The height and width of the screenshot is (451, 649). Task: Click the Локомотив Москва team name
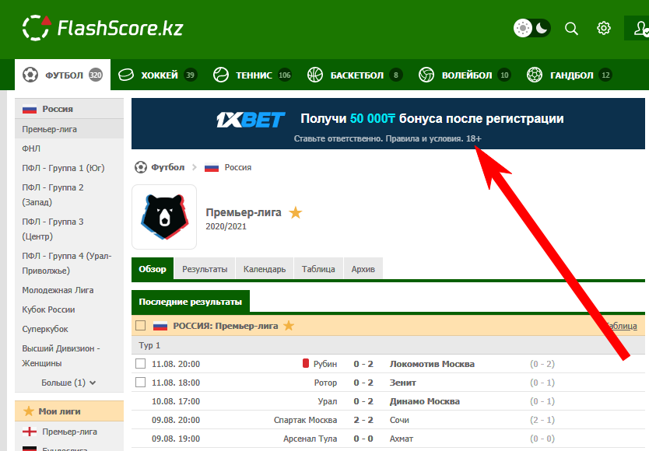point(432,364)
